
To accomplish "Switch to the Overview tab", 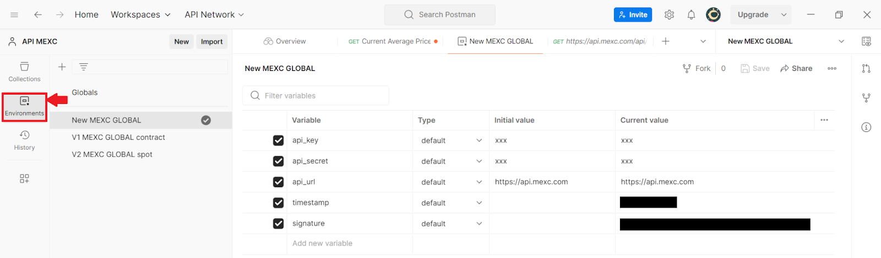I will click(x=285, y=41).
